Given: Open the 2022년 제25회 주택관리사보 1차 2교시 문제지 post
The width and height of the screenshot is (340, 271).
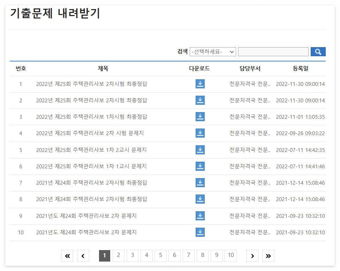Looking at the screenshot, I should 91,150.
